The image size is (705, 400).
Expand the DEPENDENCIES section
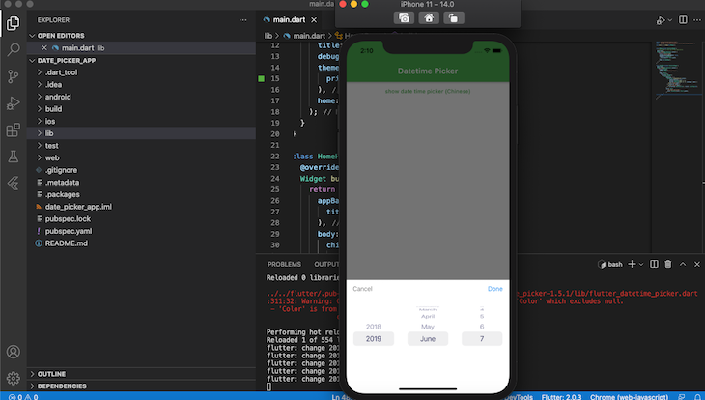pos(62,386)
